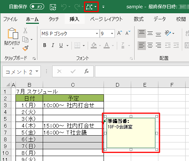
Task: Select Align Left icon
Action: coord(142,45)
